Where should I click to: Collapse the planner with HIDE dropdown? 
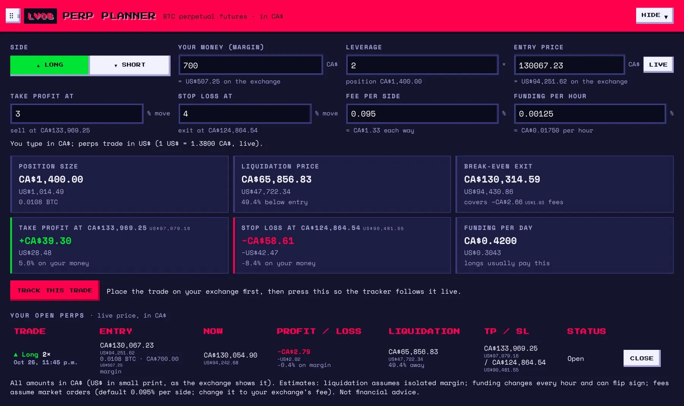pos(654,16)
